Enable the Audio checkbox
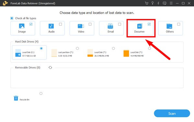This screenshot has width=194, height=122. (x=60, y=24)
